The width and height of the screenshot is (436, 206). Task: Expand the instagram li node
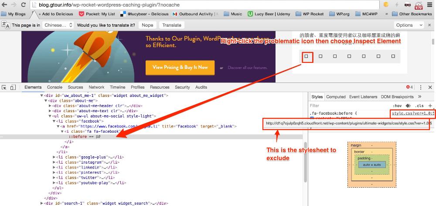coord(54,162)
